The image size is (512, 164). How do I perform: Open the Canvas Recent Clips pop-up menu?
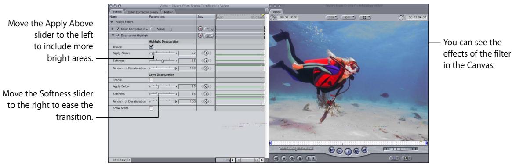point(394,158)
